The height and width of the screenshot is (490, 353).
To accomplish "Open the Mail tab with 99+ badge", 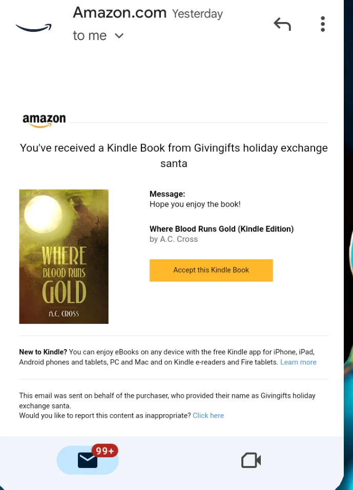I will pos(88,460).
